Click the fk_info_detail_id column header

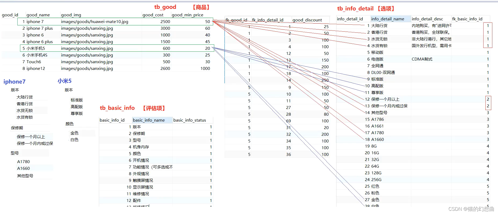coord(268,20)
